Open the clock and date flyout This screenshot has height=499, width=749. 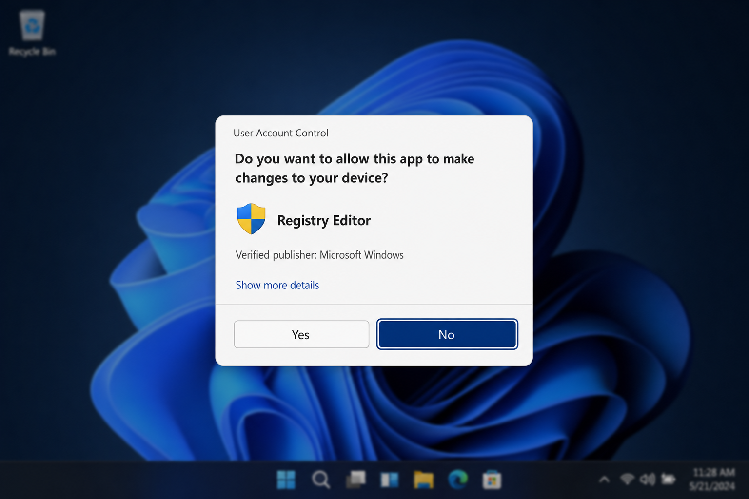[712, 480]
